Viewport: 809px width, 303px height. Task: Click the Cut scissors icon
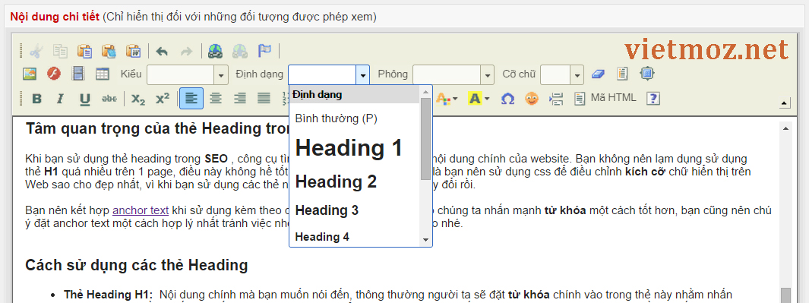point(36,51)
